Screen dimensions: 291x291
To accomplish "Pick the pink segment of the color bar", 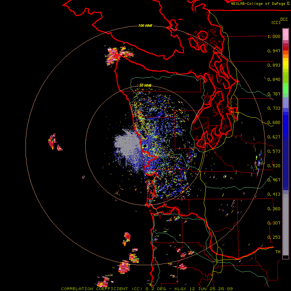I will (286, 35).
